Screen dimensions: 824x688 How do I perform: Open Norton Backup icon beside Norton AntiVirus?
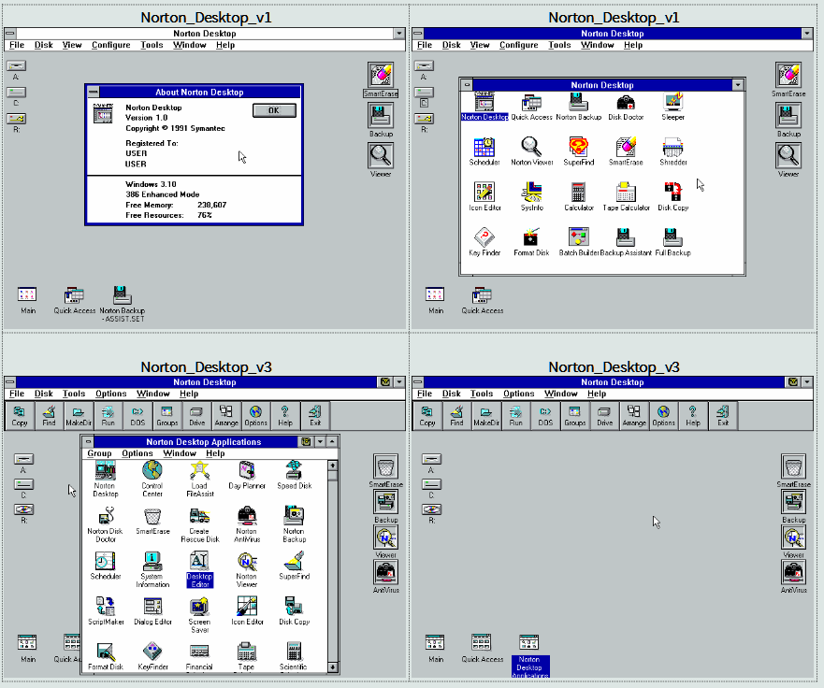tap(295, 524)
